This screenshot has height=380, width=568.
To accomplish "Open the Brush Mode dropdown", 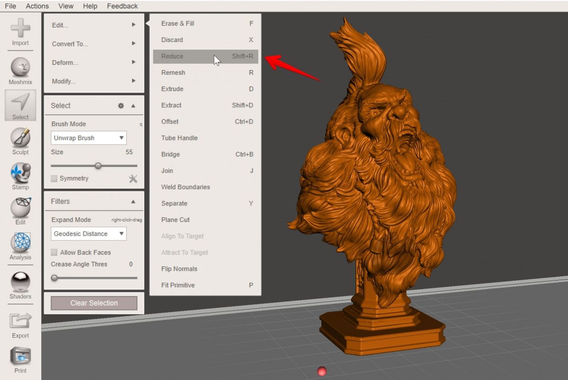I will (89, 138).
